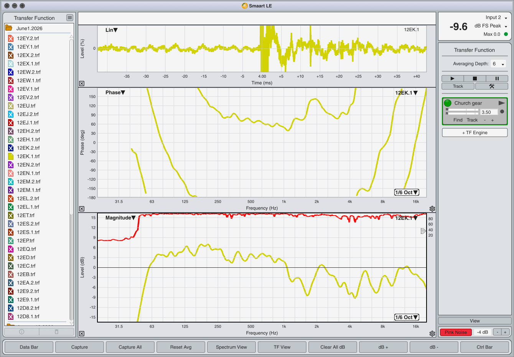This screenshot has width=514, height=357.
Task: Click the delay value field 3.50
Action: (489, 112)
